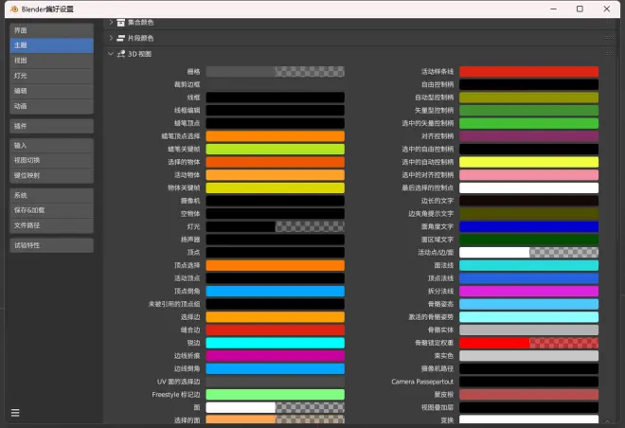Viewport: 625px width, 428px height.
Task: Change the 选择的物体 orange swatch
Action: (x=275, y=162)
